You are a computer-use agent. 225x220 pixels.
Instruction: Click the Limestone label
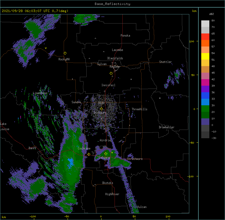click(40, 93)
